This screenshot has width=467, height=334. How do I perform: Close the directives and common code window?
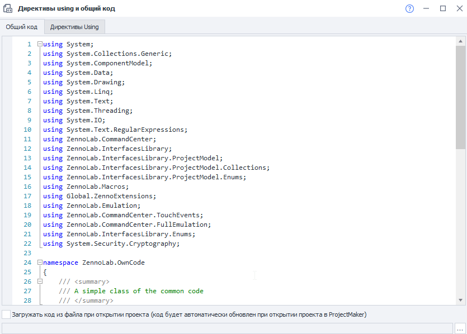pyautogui.click(x=459, y=8)
